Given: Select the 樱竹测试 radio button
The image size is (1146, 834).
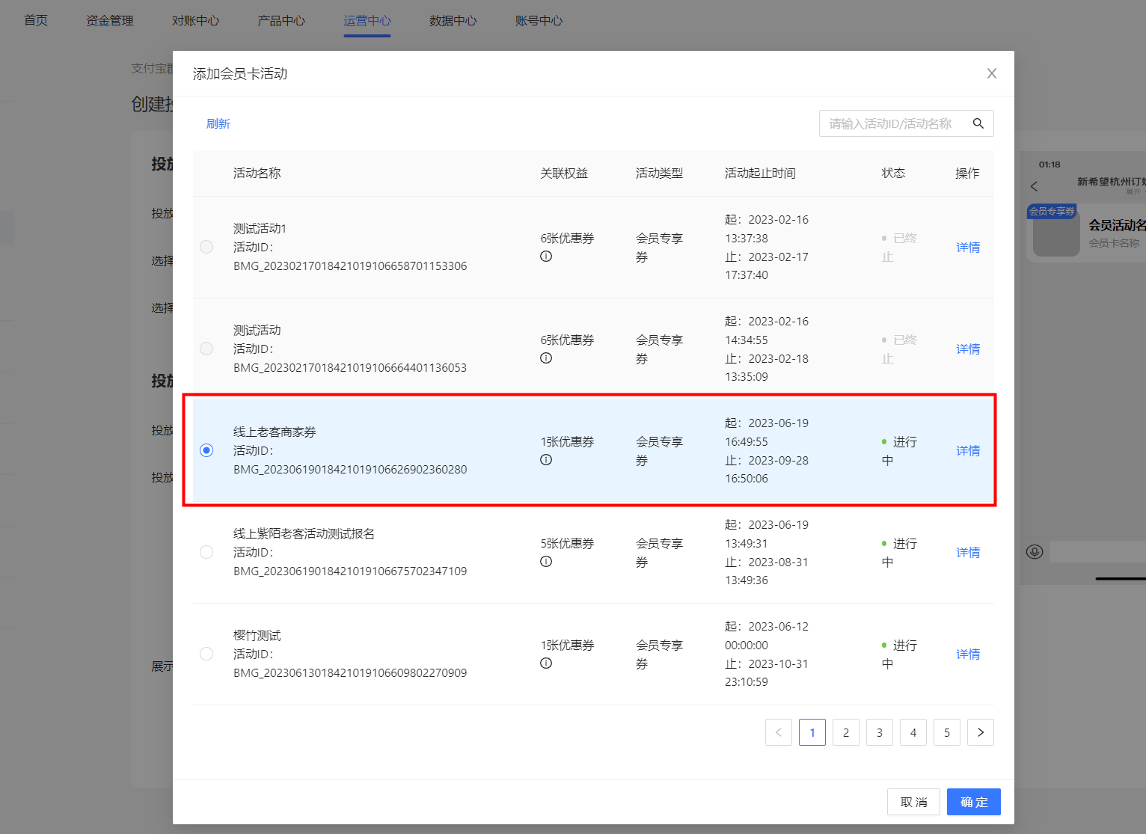Looking at the screenshot, I should [206, 654].
